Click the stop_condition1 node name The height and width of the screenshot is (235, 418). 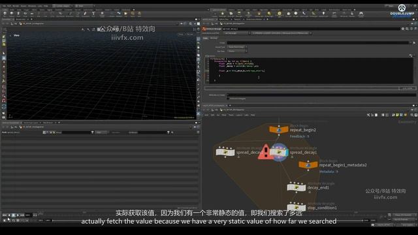pos(322,208)
